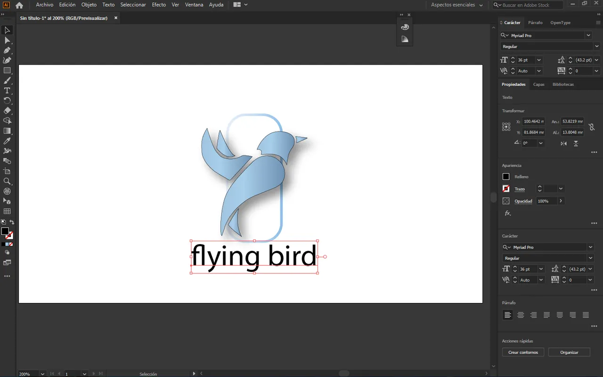Click the Trazo stroke swatch in Apariencia
This screenshot has width=603, height=377.
click(506, 189)
